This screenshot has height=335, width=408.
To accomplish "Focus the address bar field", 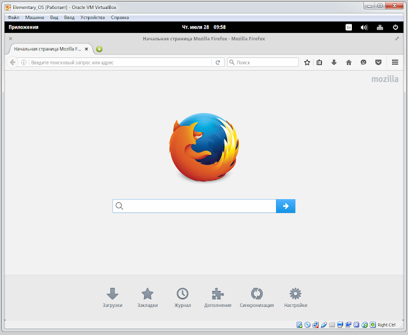I will (x=120, y=63).
